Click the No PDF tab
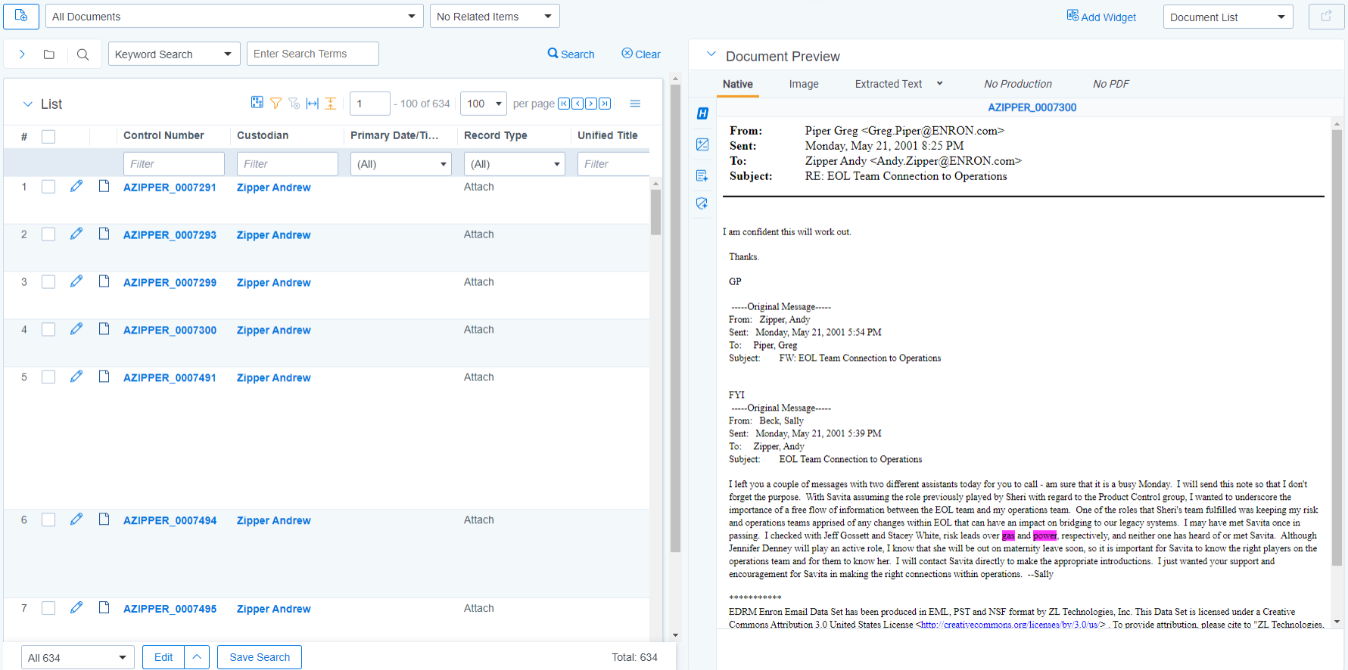Image resolution: width=1348 pixels, height=670 pixels. point(1111,84)
